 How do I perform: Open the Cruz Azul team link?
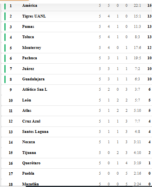click(31, 121)
